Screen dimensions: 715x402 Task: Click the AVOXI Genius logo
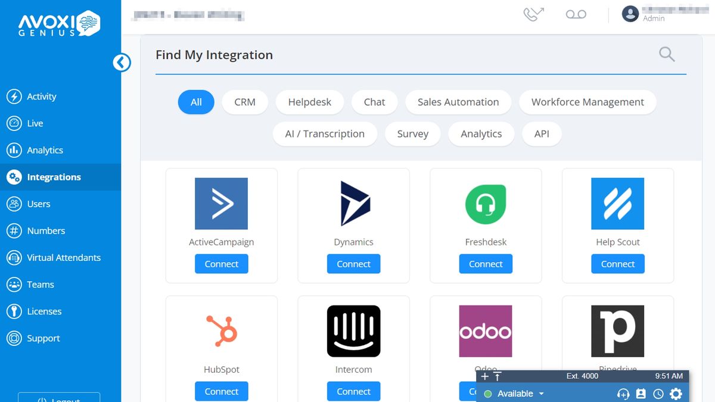click(x=60, y=24)
